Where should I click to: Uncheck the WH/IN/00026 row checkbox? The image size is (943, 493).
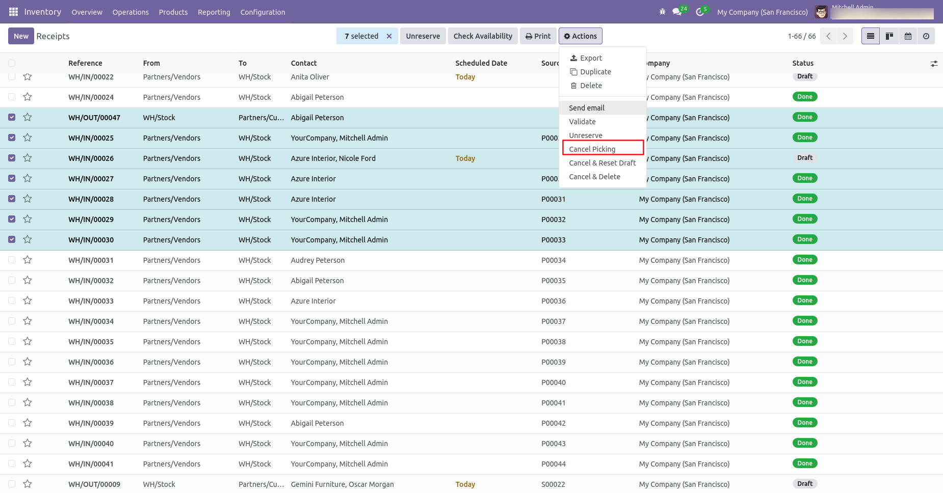click(x=12, y=158)
